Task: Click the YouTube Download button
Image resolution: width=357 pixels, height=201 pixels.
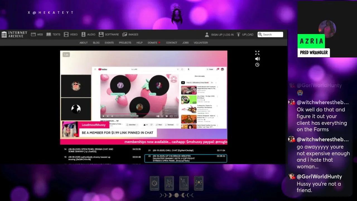Action: coord(170,125)
